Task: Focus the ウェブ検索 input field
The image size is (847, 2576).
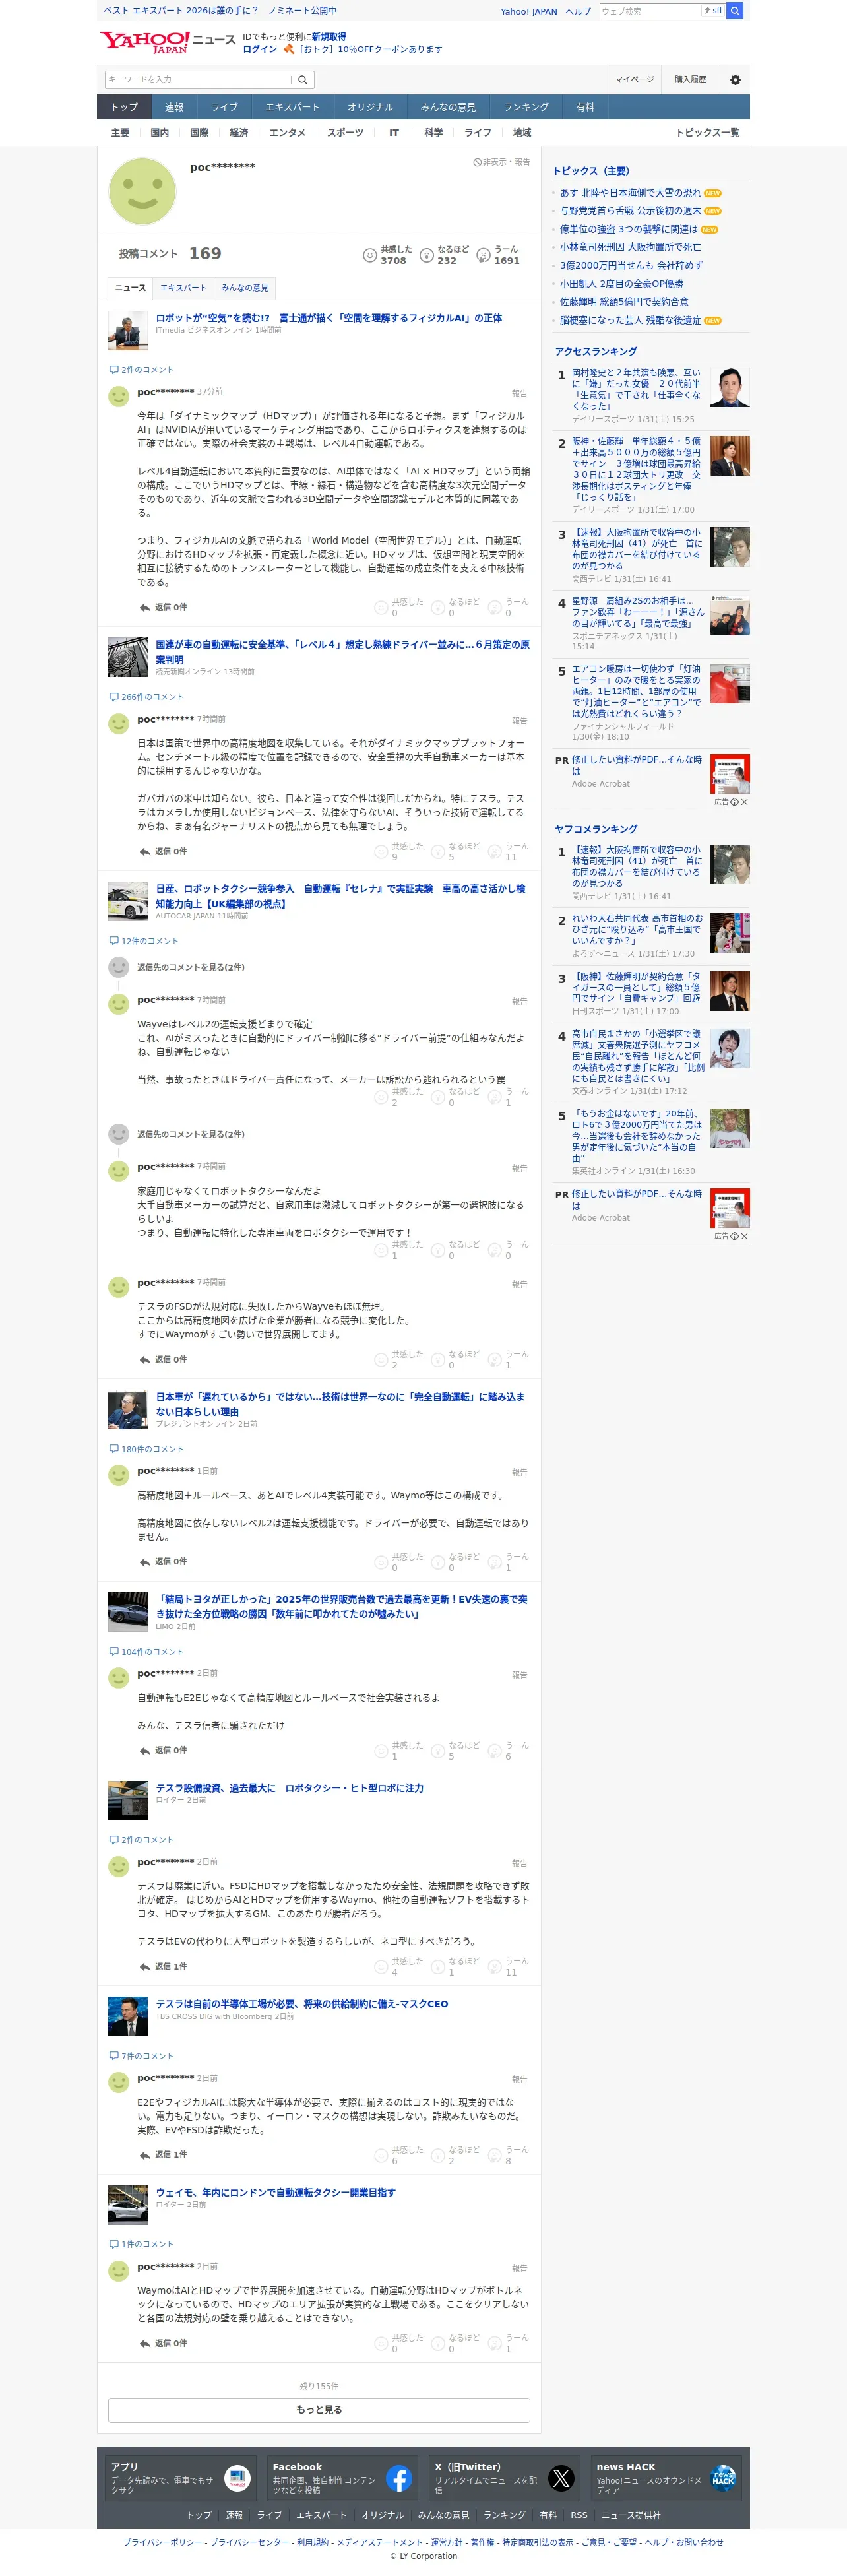Action: point(650,11)
